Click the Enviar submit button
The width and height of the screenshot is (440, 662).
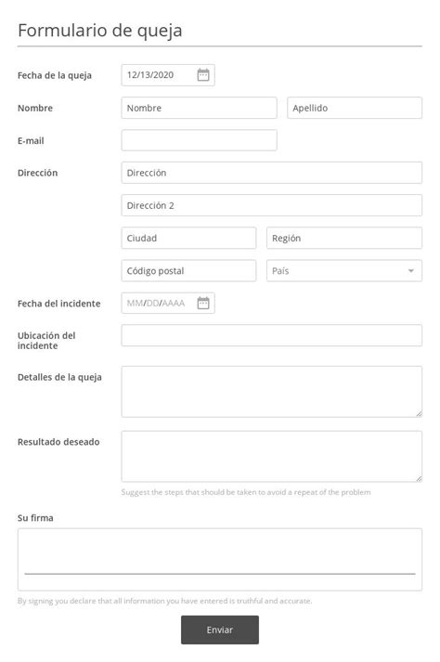click(220, 630)
